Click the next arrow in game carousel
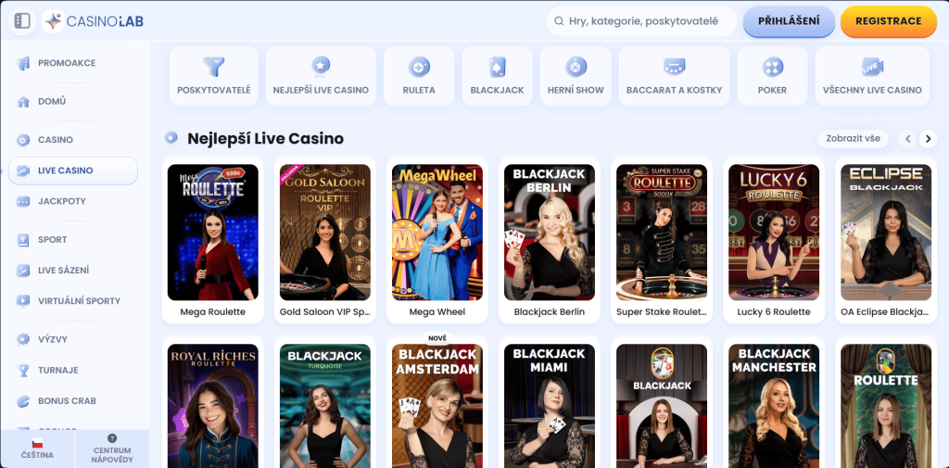Image resolution: width=949 pixels, height=468 pixels. pyautogui.click(x=928, y=139)
